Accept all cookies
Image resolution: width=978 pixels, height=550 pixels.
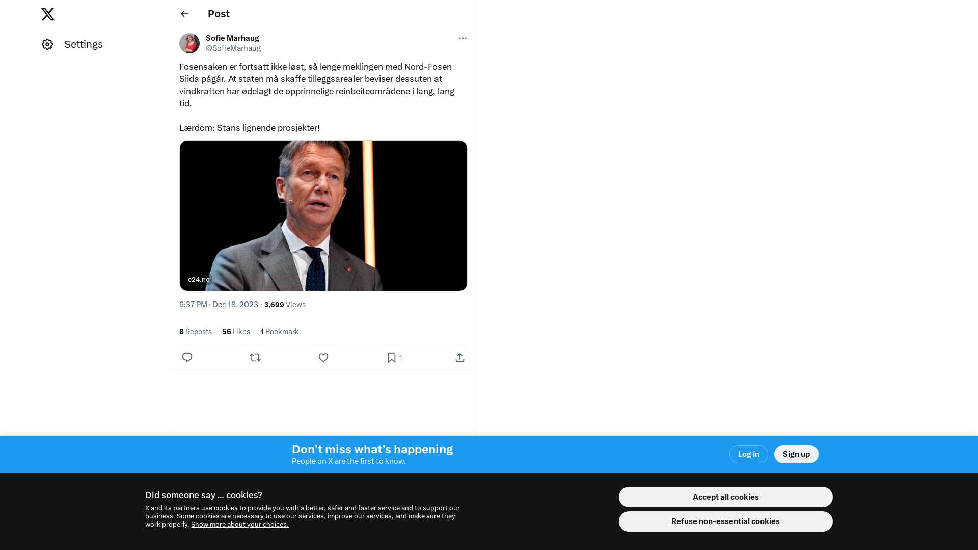click(726, 497)
